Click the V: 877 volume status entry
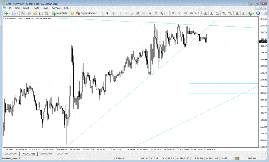The image size is (269, 162). [x=224, y=159]
